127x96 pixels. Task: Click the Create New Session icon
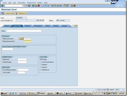tap(65, 6)
